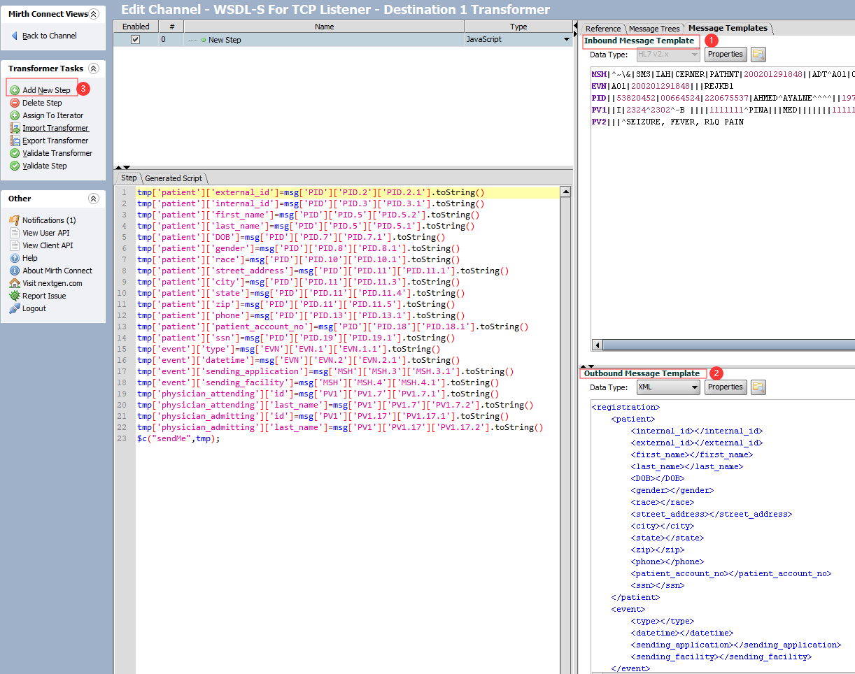Image resolution: width=855 pixels, height=674 pixels.
Task: Choose Delete Step task
Action: 42,103
